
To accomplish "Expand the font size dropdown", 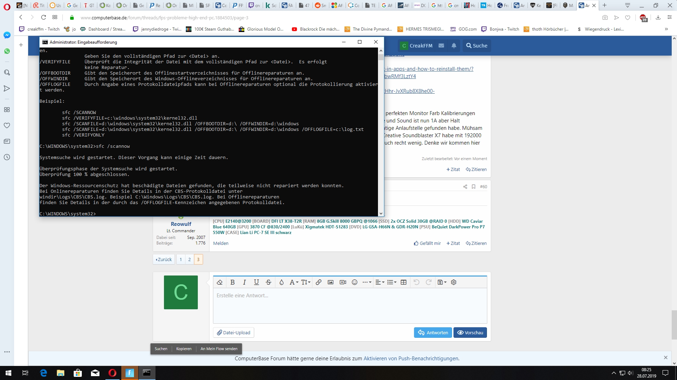I will 306,282.
